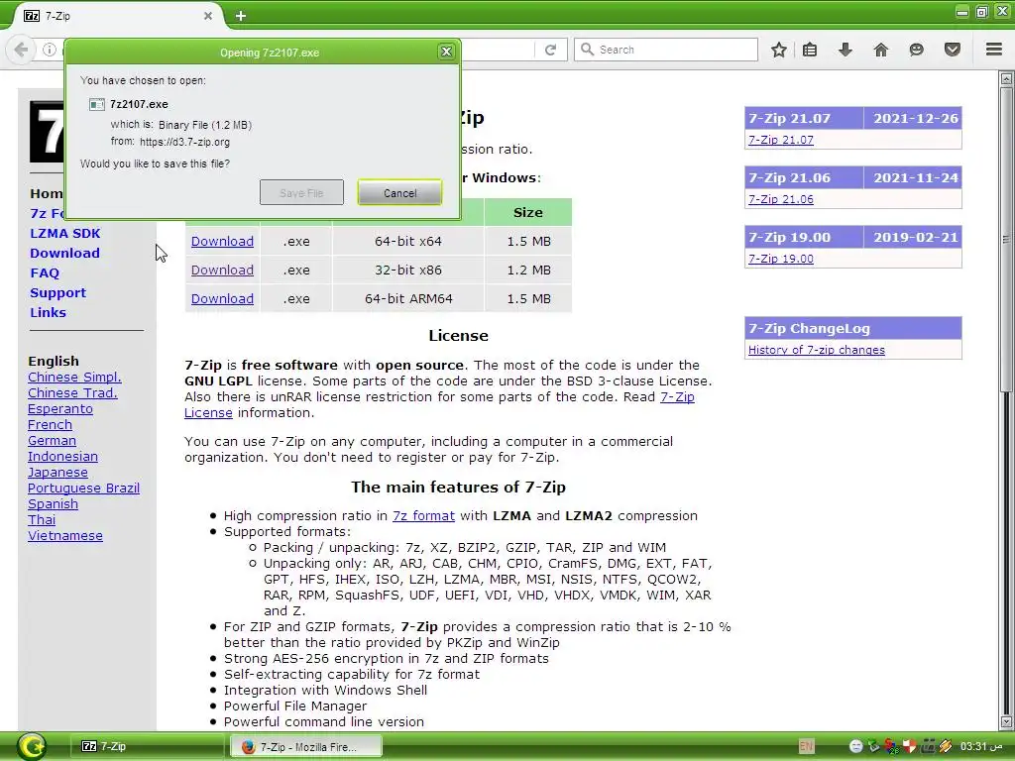This screenshot has width=1015, height=761.
Task: Open a new tab with plus button
Action: click(241, 16)
